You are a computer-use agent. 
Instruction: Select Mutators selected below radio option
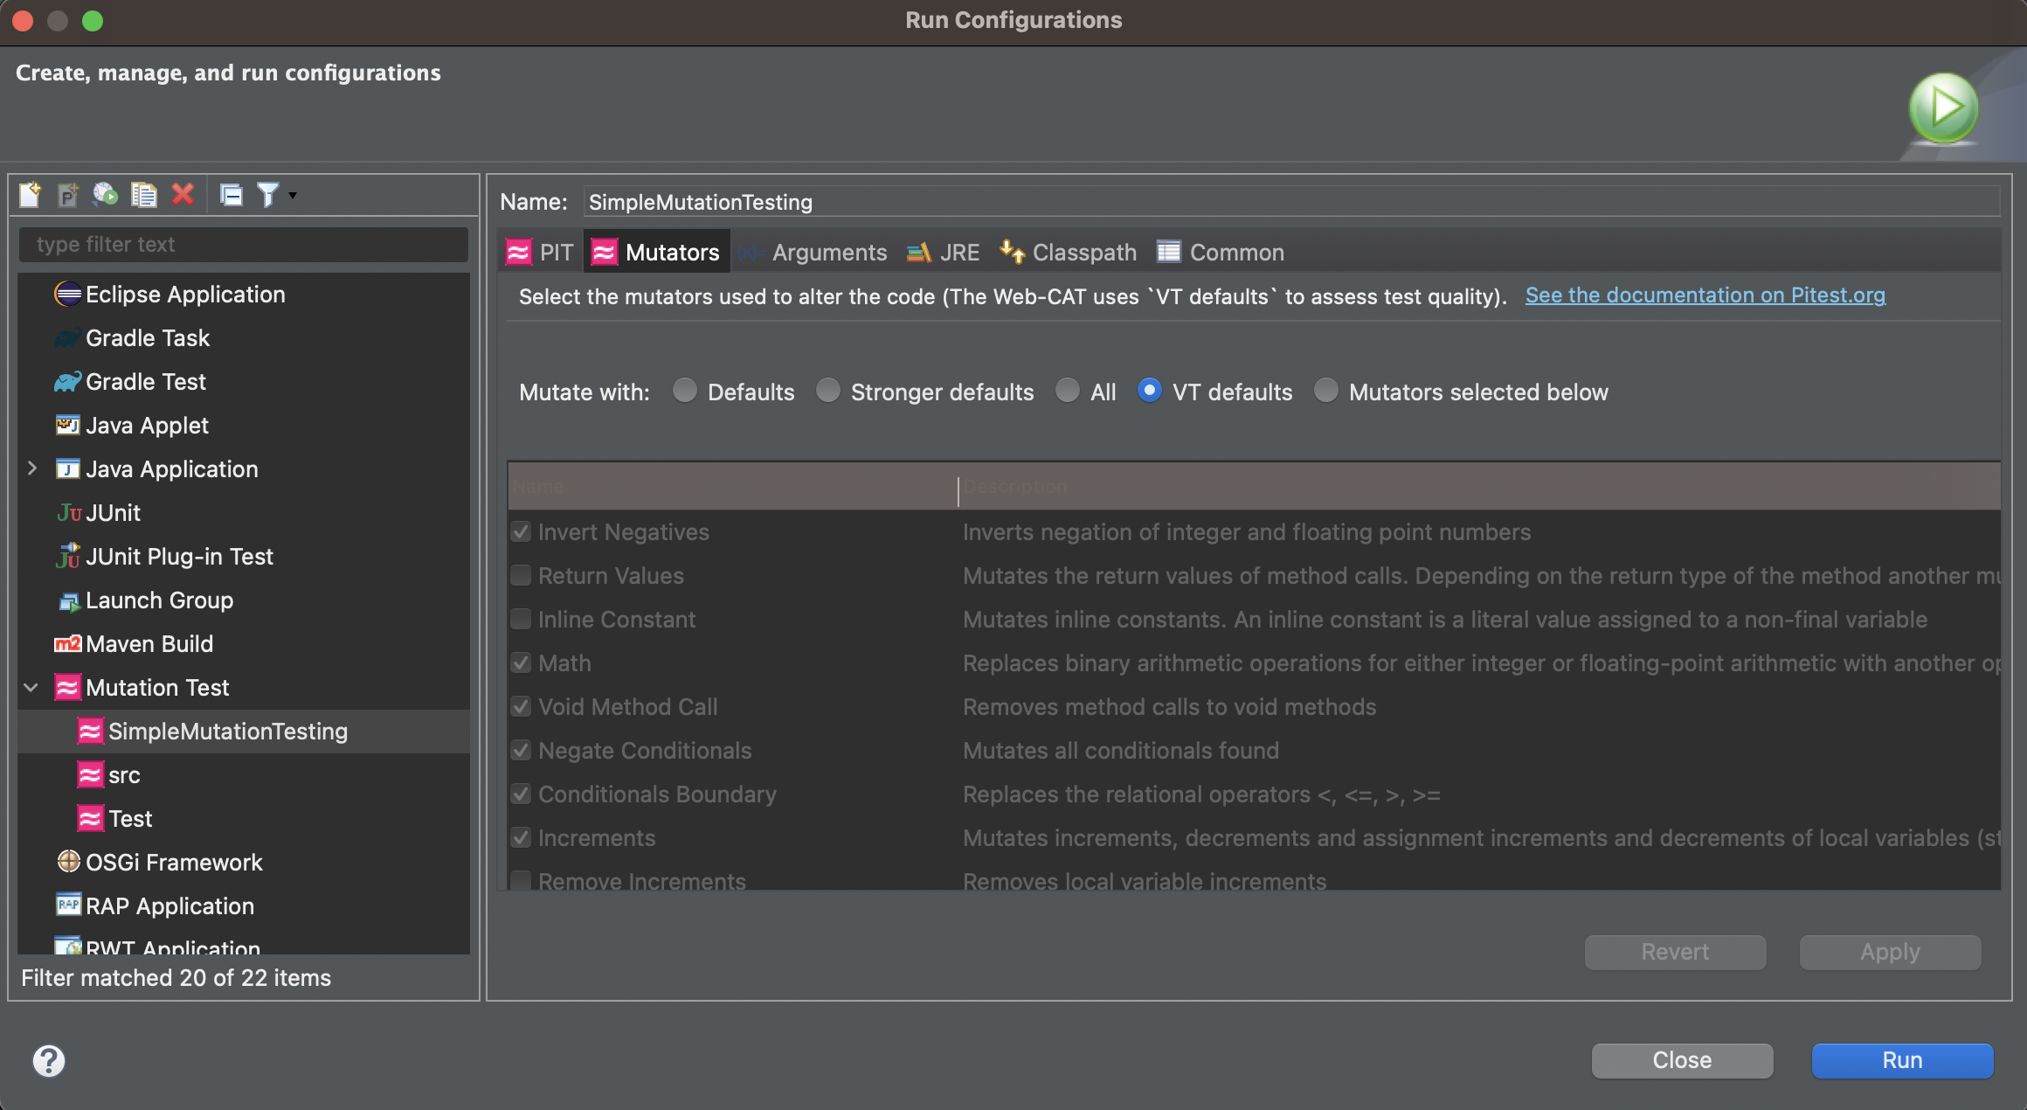[1326, 391]
